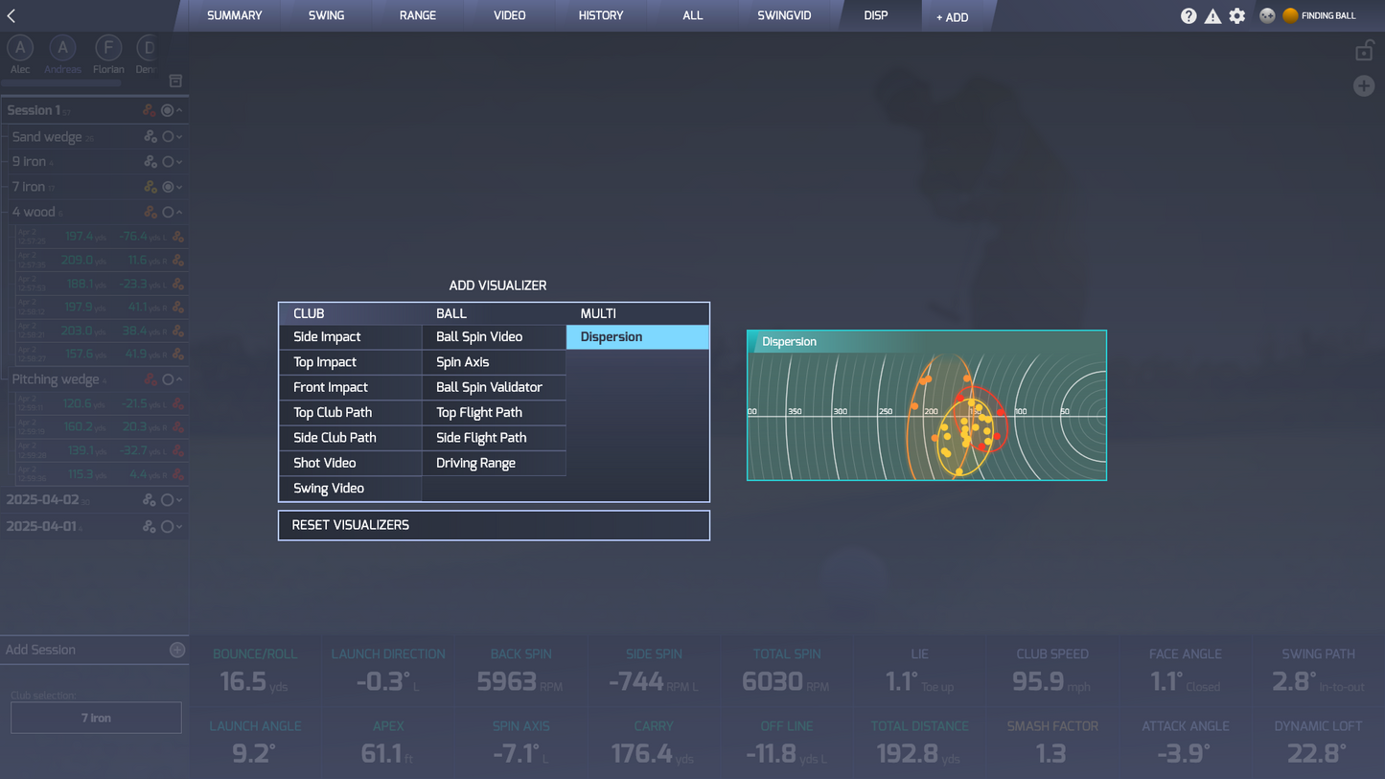Open the help question mark icon
Image resolution: width=1385 pixels, height=779 pixels.
(x=1189, y=15)
